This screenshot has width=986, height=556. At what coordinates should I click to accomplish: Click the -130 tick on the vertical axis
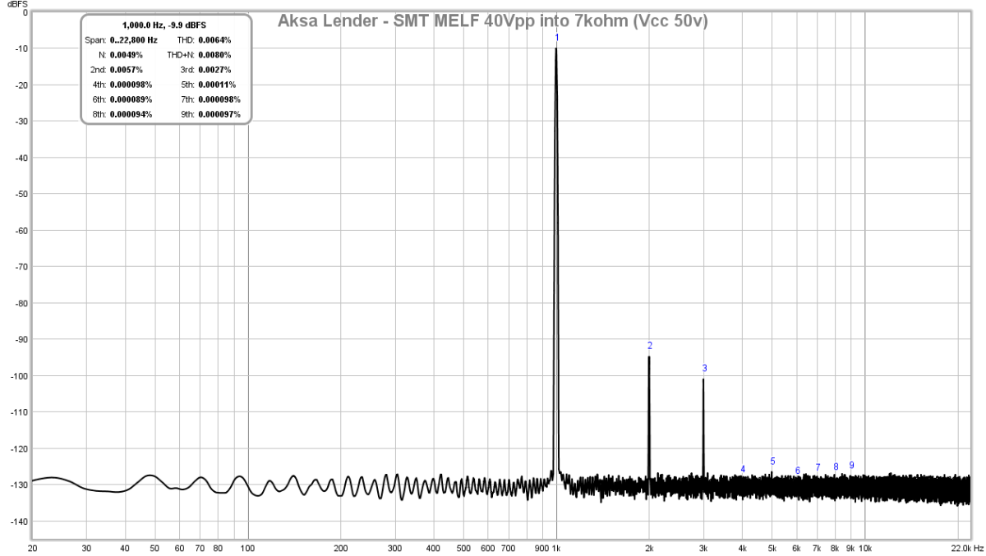pos(19,485)
